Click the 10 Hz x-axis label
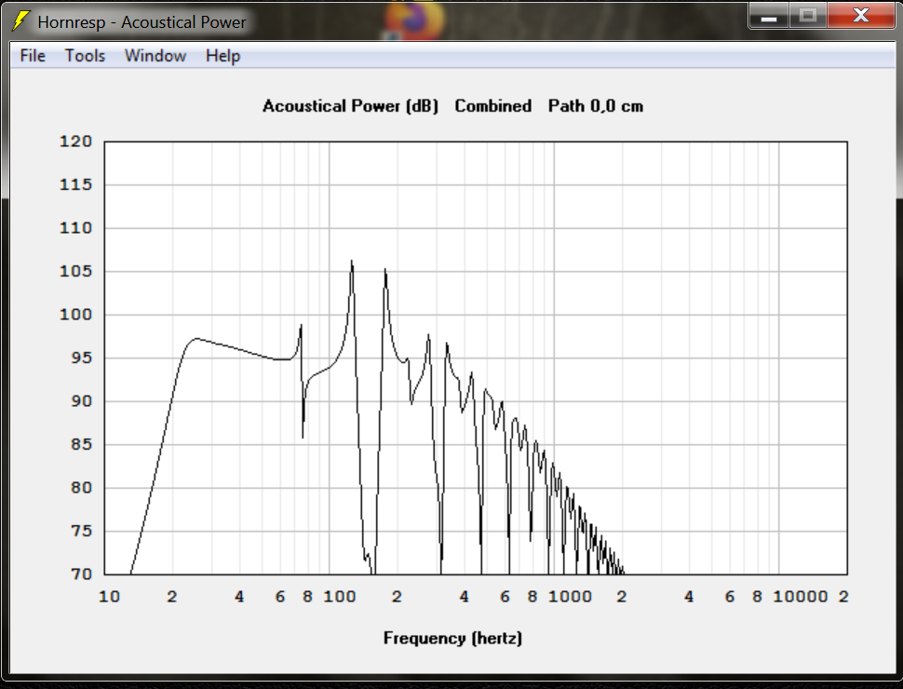 pyautogui.click(x=109, y=597)
